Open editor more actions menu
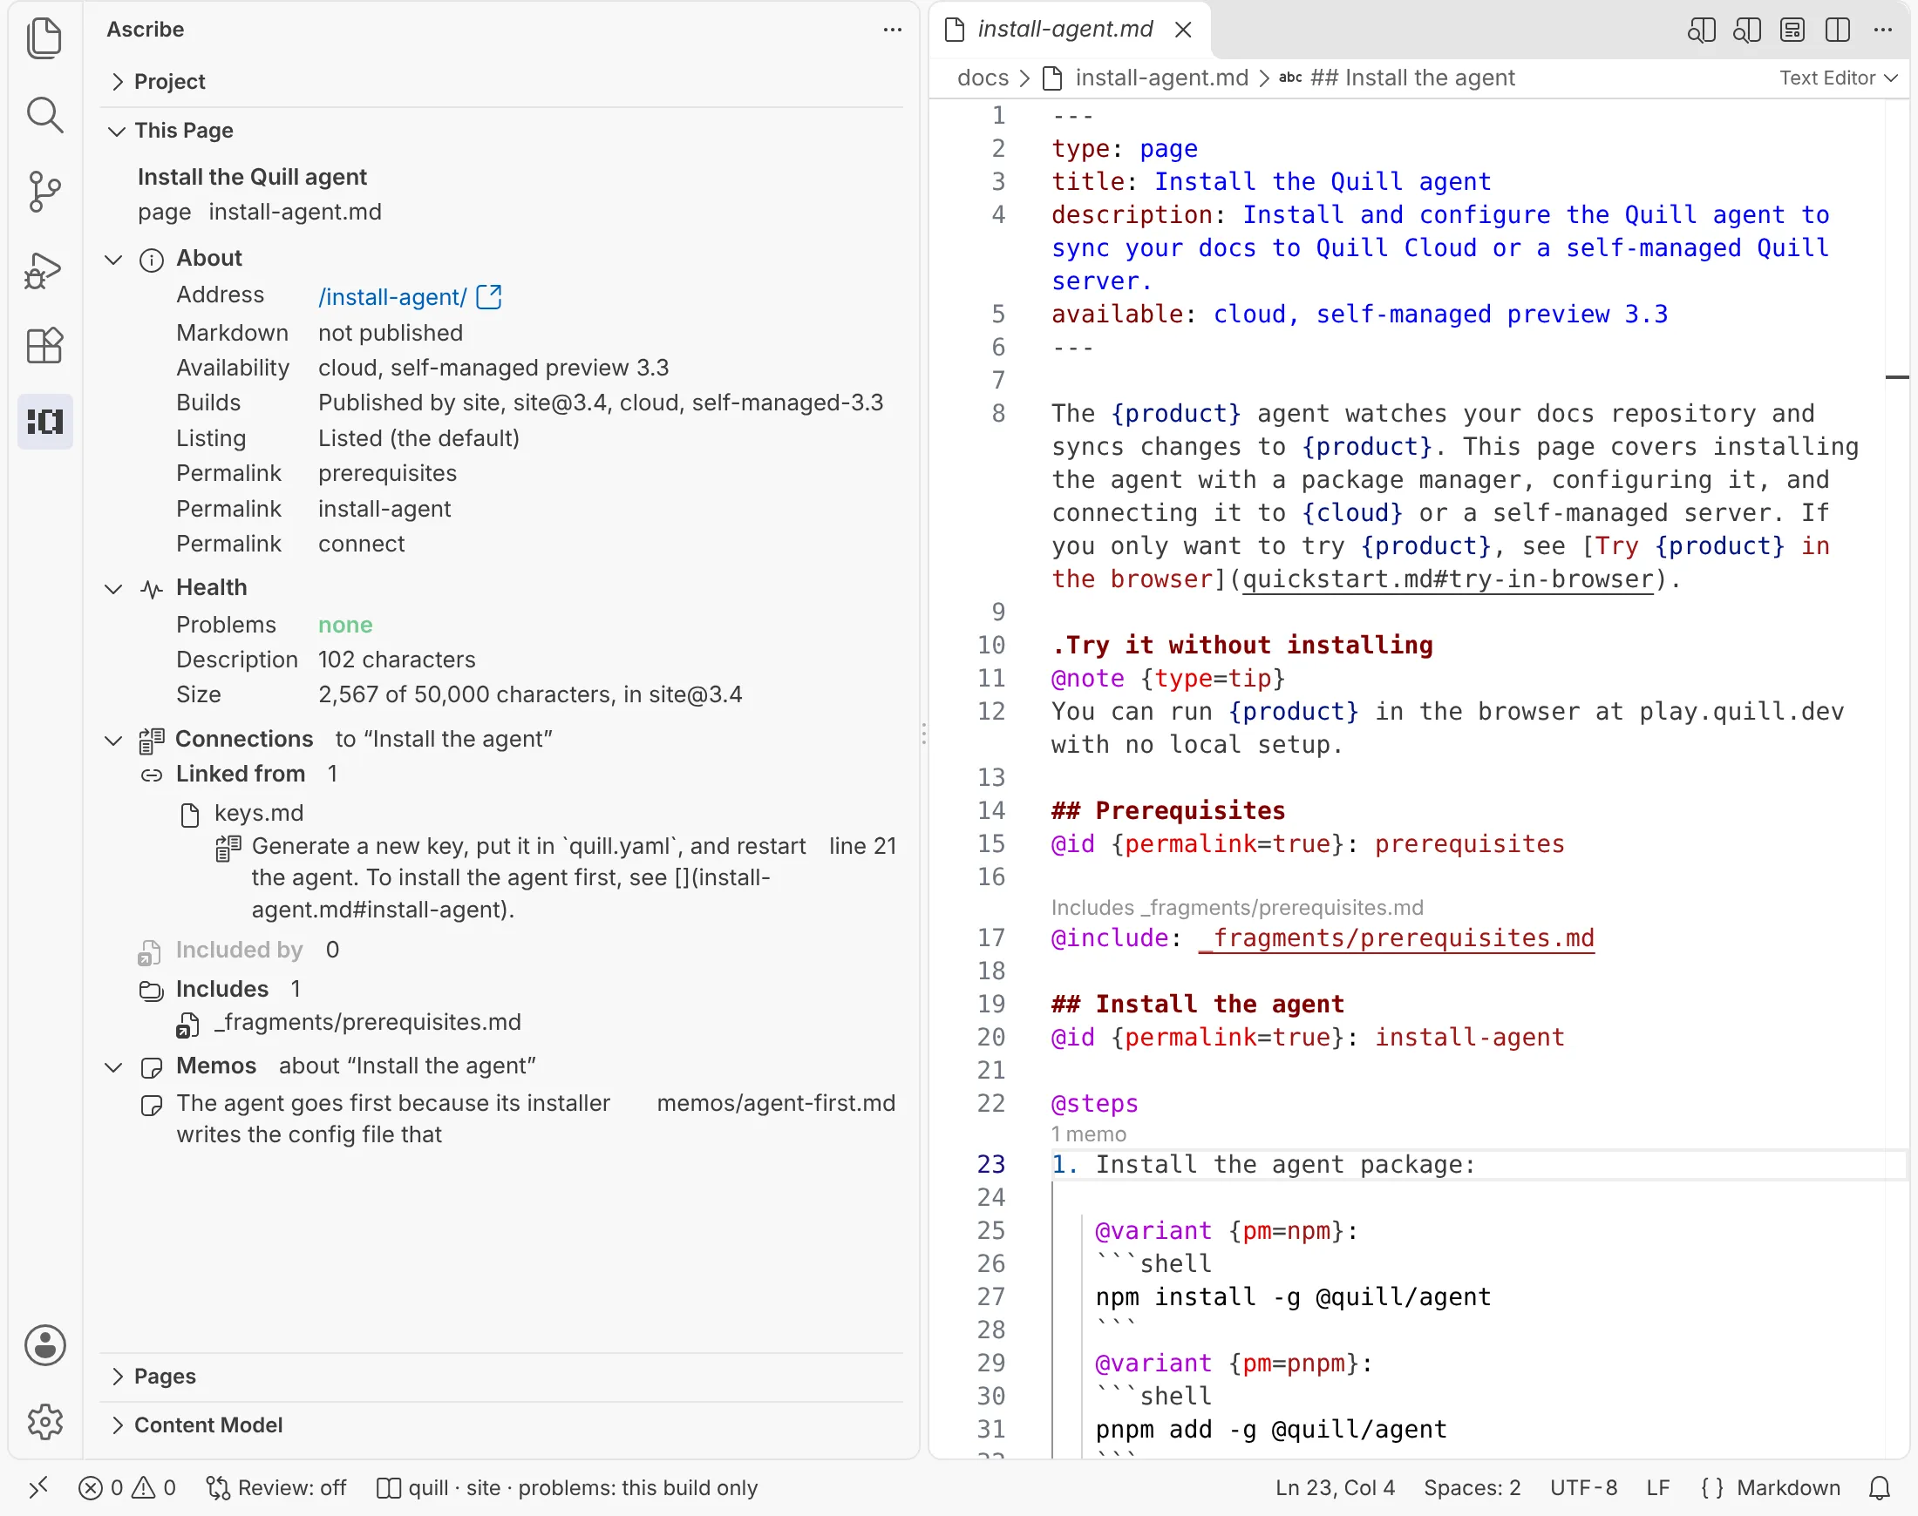The width and height of the screenshot is (1918, 1516). pos(1883,30)
